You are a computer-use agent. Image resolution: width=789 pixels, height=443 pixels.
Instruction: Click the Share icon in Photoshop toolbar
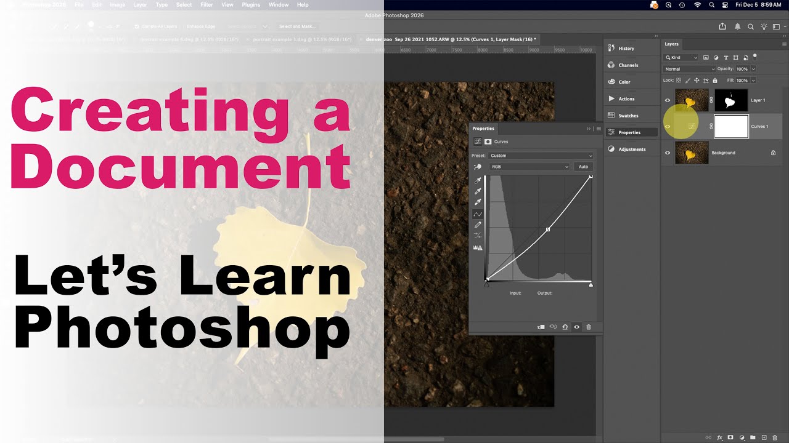[x=722, y=26]
